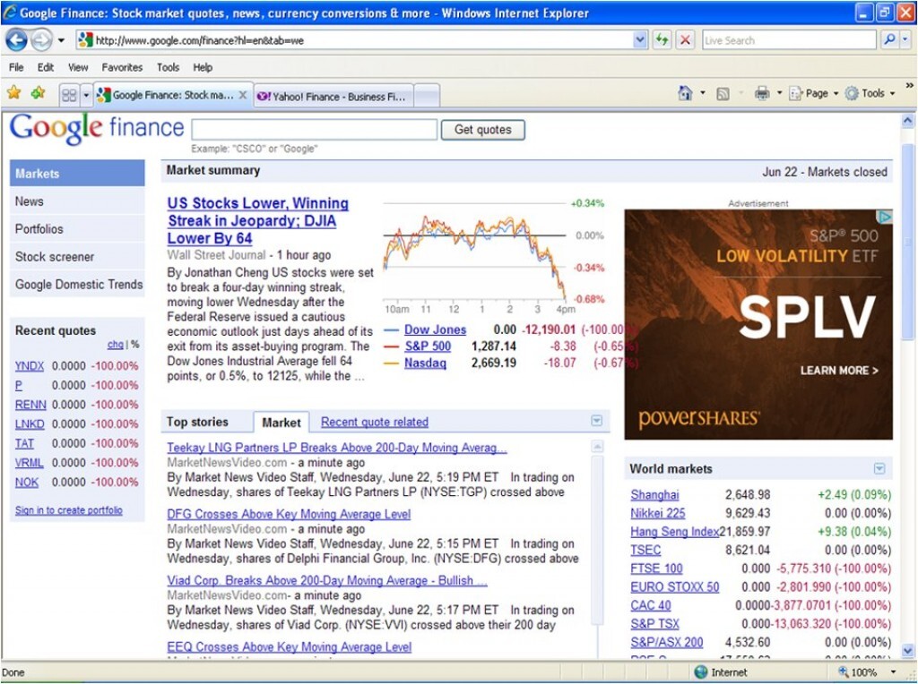The image size is (918, 684).
Task: Click the Print icon in toolbar
Action: coord(762,93)
